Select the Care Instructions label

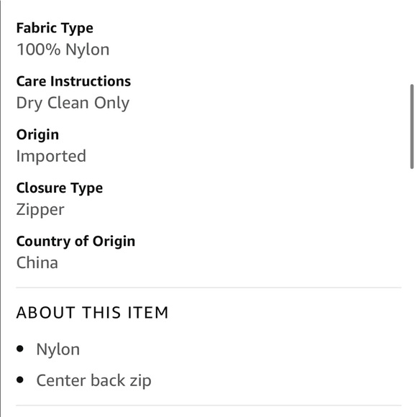click(73, 81)
